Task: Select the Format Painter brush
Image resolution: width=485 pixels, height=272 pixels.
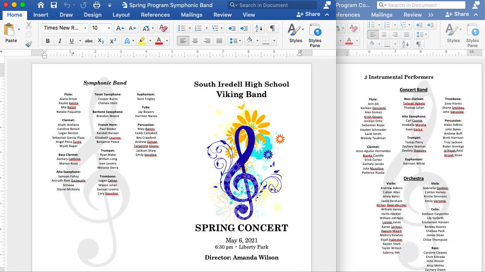Action: click(29, 44)
